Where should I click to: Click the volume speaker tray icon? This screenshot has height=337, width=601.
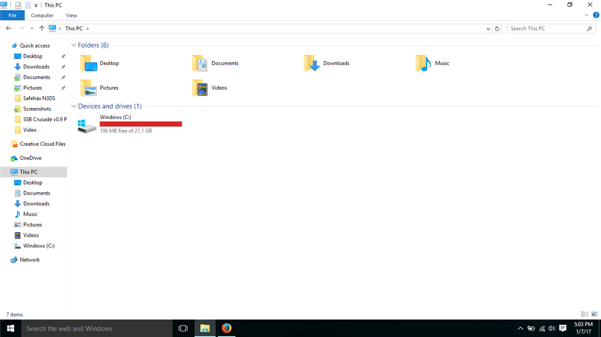(x=552, y=328)
